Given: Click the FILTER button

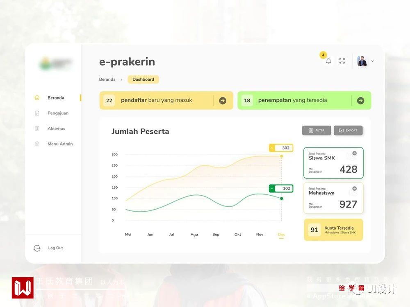Looking at the screenshot, I should 317,130.
